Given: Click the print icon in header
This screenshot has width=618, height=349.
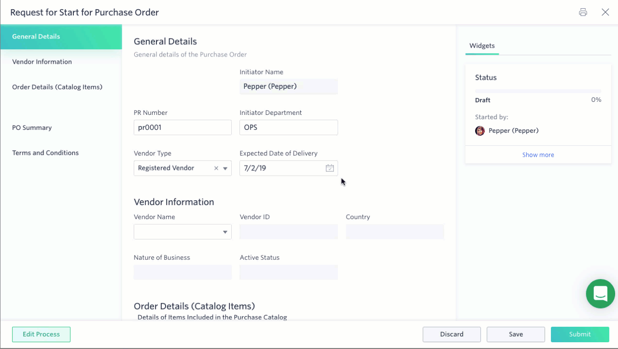Looking at the screenshot, I should 583,12.
